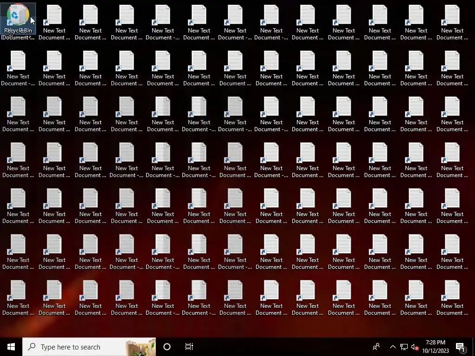Open the People icon in the taskbar
This screenshot has height=356, width=475.
pyautogui.click(x=376, y=347)
